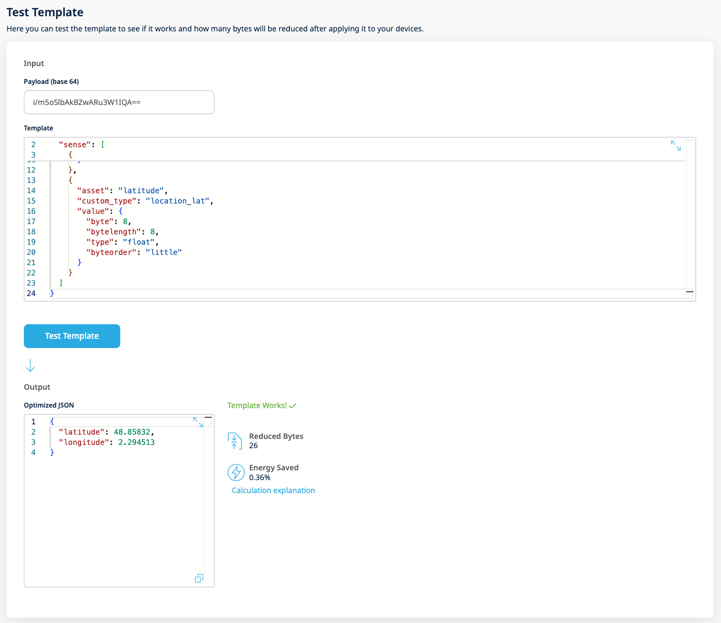Click the "asset": "latitude" line in template
This screenshot has height=623, width=721.
pyautogui.click(x=122, y=191)
